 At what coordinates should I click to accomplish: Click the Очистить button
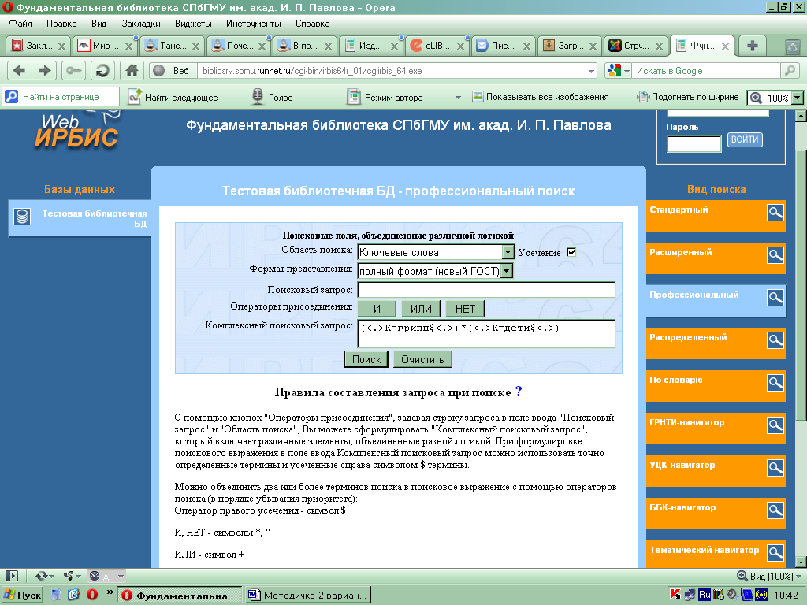(x=422, y=359)
